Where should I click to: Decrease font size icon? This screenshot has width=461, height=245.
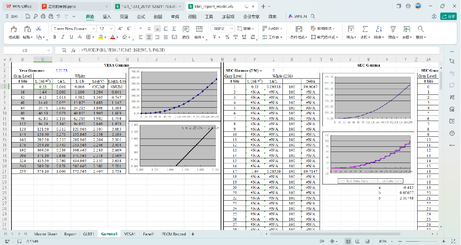pyautogui.click(x=129, y=29)
